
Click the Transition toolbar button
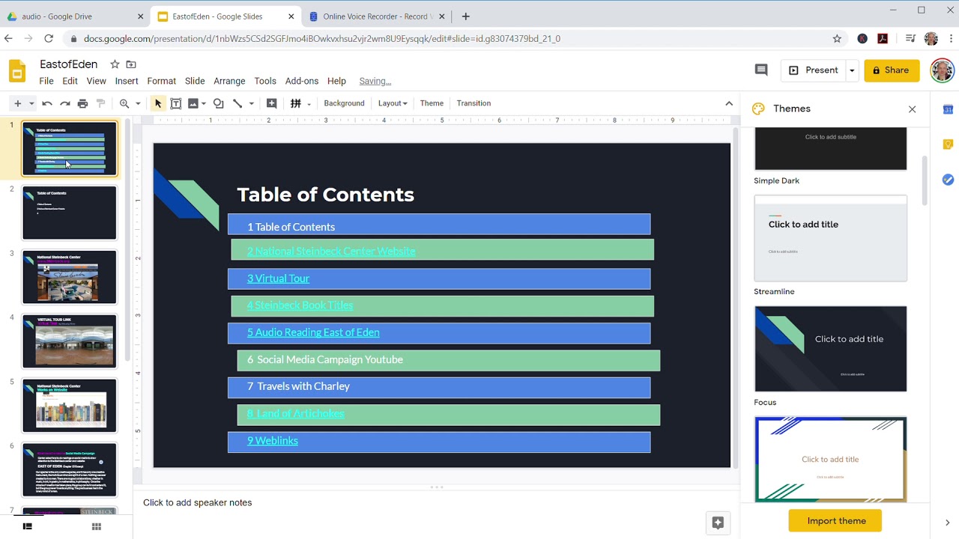tap(474, 103)
